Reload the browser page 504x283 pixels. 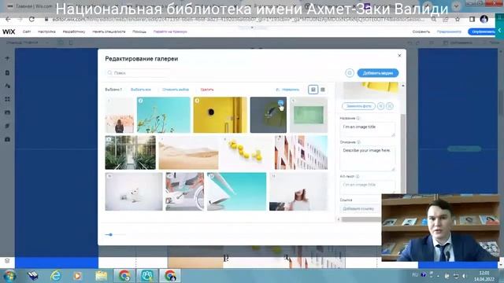(31, 19)
